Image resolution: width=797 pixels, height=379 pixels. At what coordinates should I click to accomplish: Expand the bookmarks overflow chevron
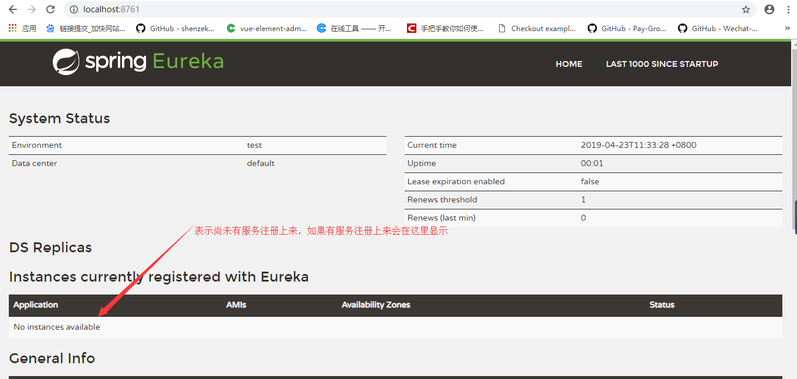(x=787, y=28)
